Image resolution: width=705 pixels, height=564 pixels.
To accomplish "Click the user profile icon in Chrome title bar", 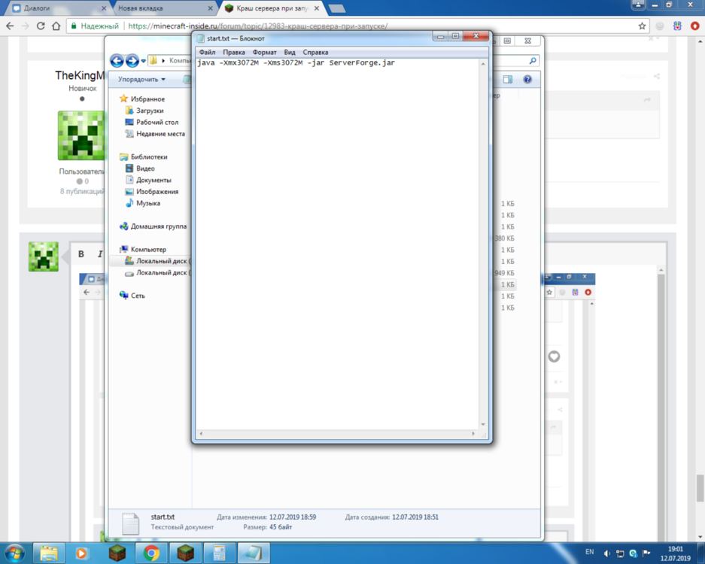I will point(637,5).
